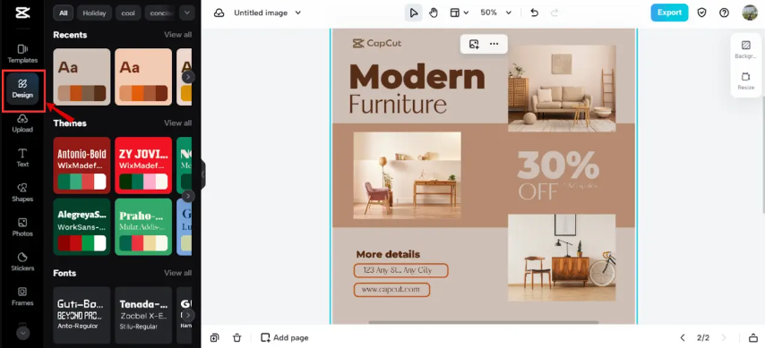Screen dimensions: 765x348
Task: Select the pointer selection tool
Action: [413, 13]
